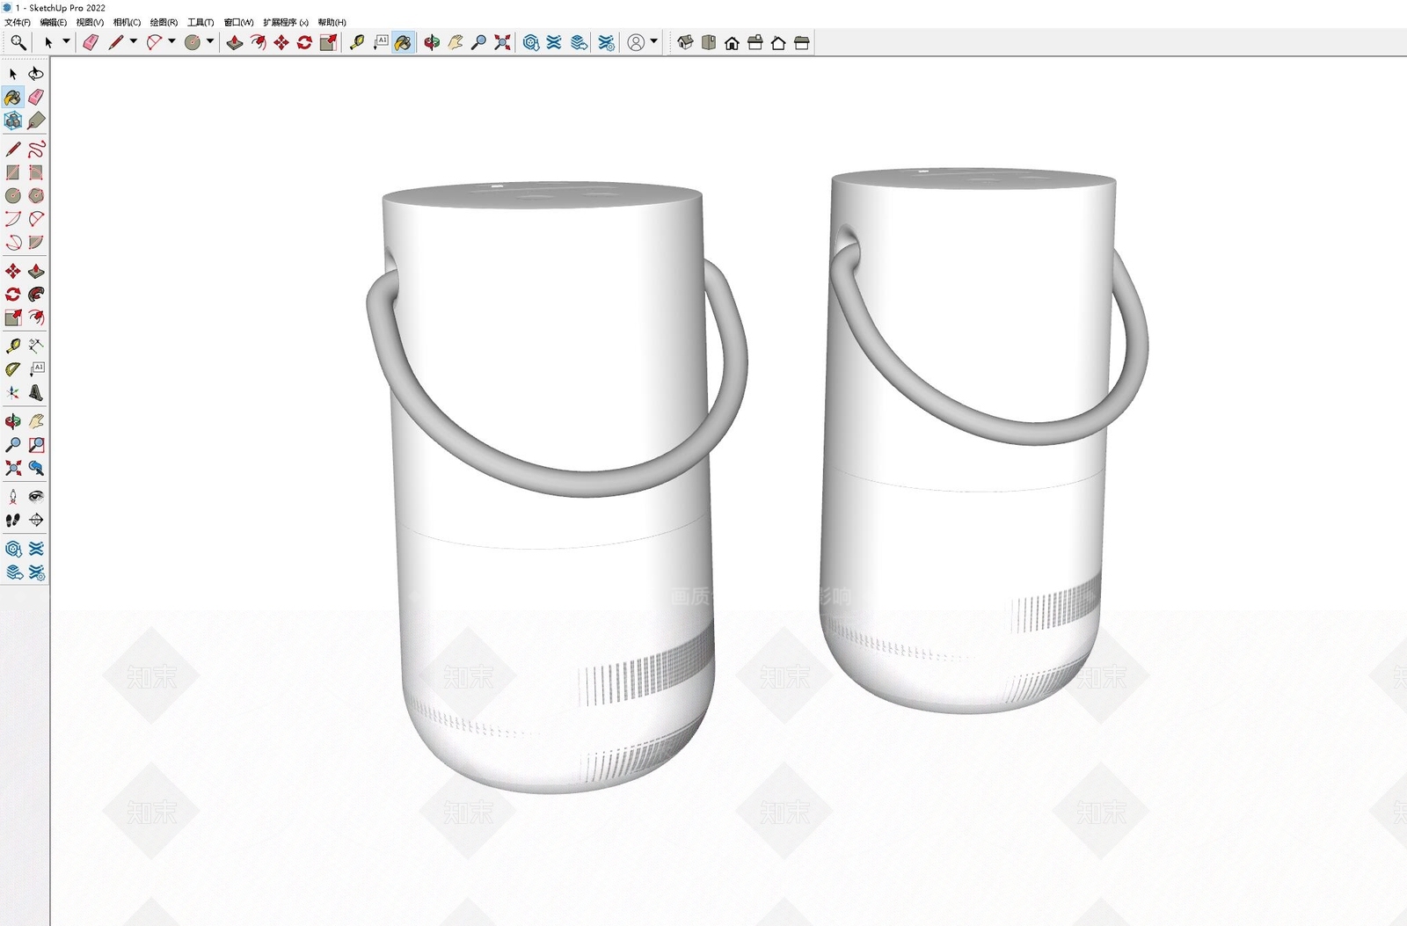Select the Position Camera tool
This screenshot has height=926, width=1407.
[13, 497]
